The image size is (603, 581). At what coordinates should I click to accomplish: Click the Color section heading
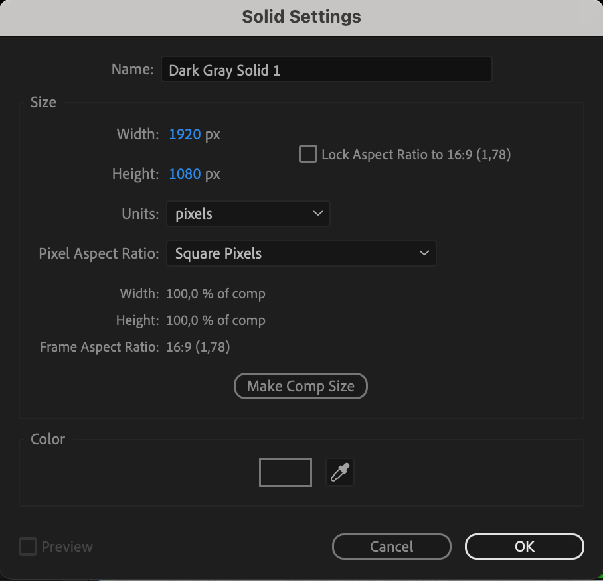tap(48, 439)
